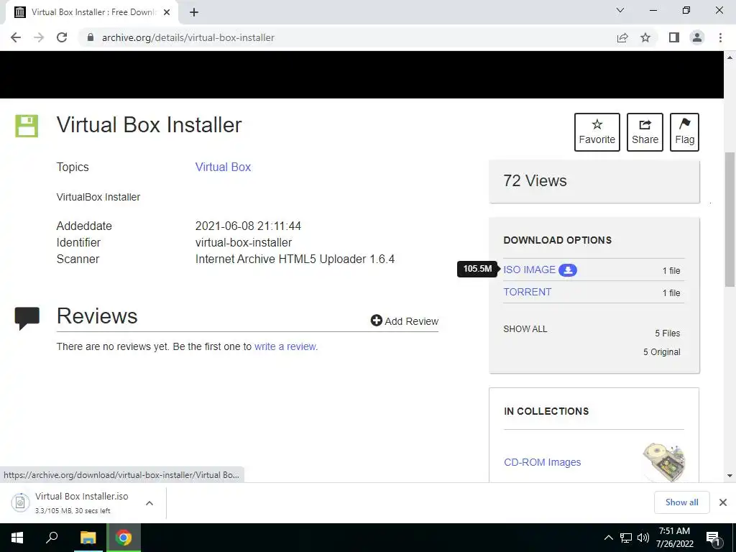Click the 'IN COLLECTIONS' heading
The width and height of the screenshot is (736, 552).
pyautogui.click(x=546, y=411)
